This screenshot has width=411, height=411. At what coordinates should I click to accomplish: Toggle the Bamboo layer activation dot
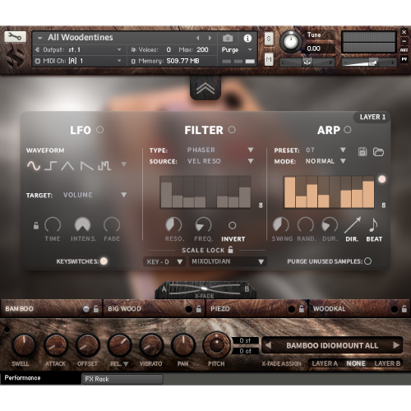pyautogui.click(x=86, y=309)
